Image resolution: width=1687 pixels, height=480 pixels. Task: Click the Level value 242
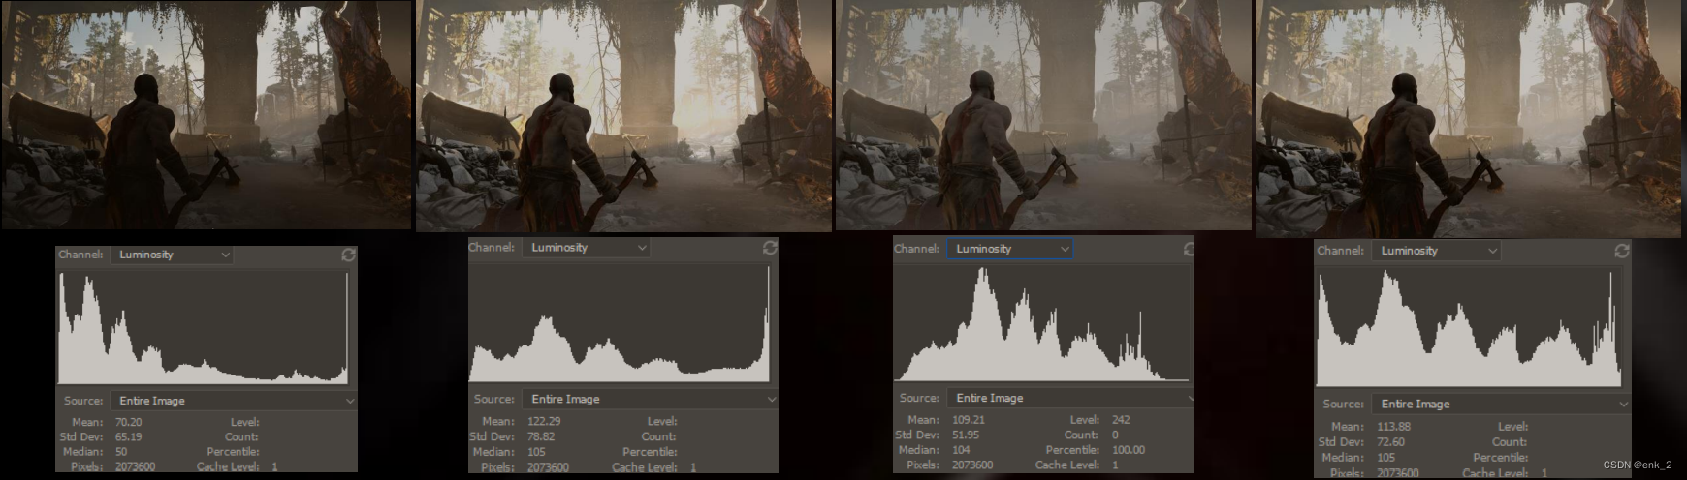point(1121,420)
